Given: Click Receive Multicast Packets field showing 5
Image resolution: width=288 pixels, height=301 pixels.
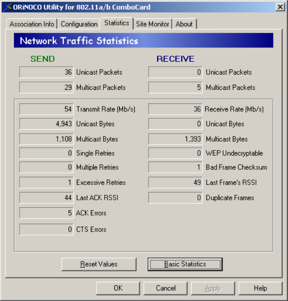Looking at the screenshot, I should (x=175, y=87).
